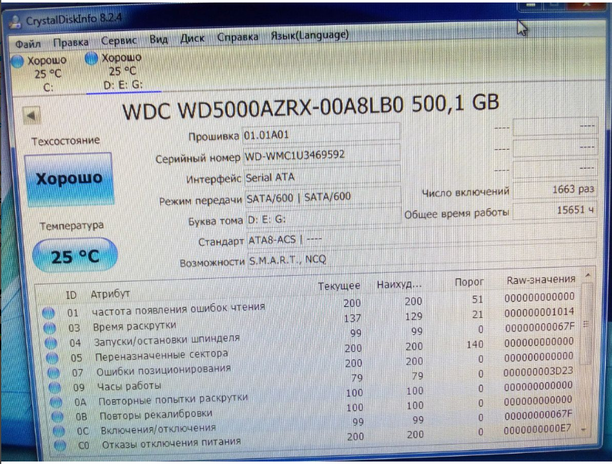Select row Переназначенные сектора
The image size is (612, 464).
[x=311, y=351]
